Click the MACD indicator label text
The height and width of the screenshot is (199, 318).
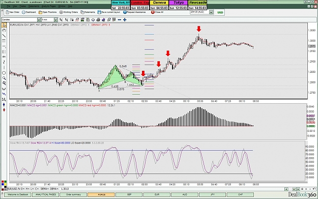(18, 105)
